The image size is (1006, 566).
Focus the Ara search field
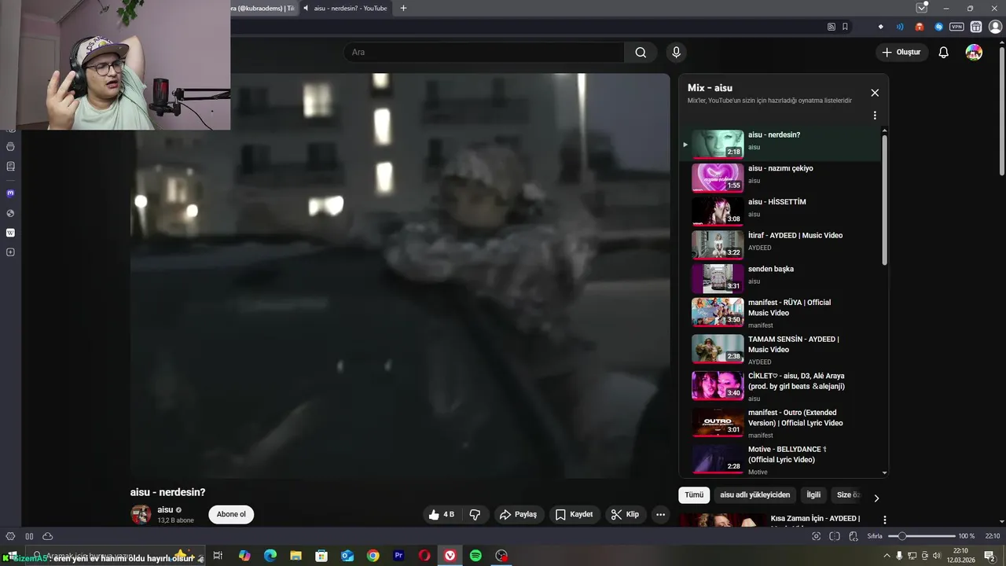pyautogui.click(x=484, y=53)
